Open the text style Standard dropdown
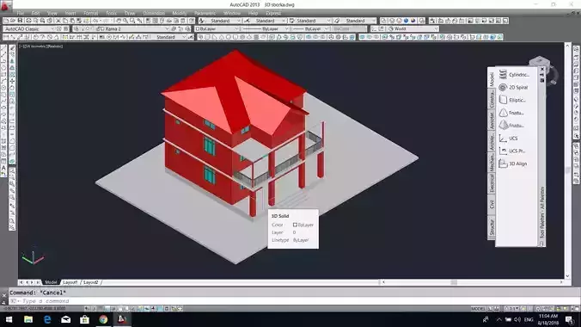 click(223, 21)
